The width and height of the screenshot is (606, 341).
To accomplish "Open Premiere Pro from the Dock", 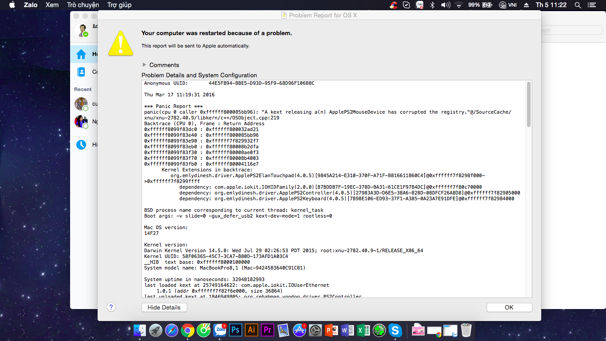I will 268,330.
